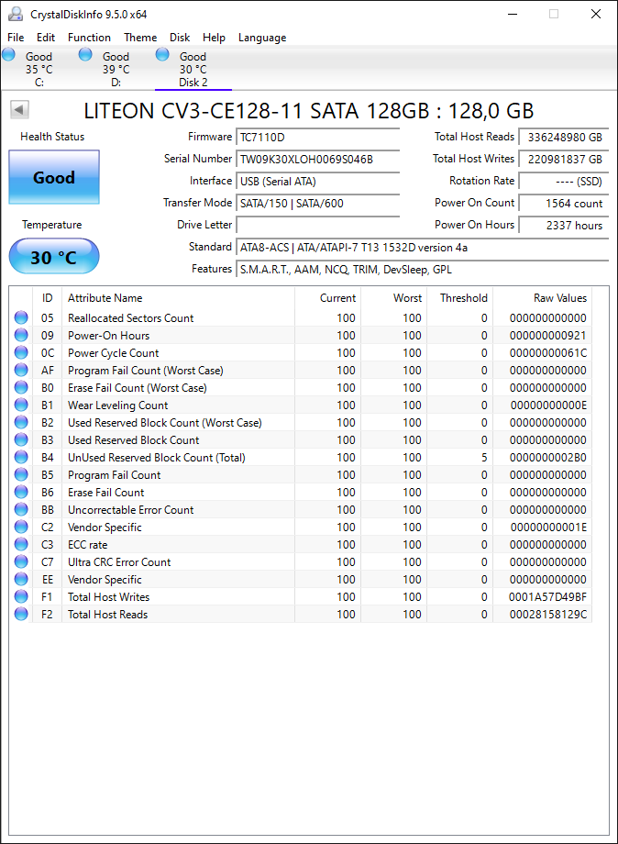Click the Worst column header
This screenshot has width=618, height=844.
pos(393,297)
